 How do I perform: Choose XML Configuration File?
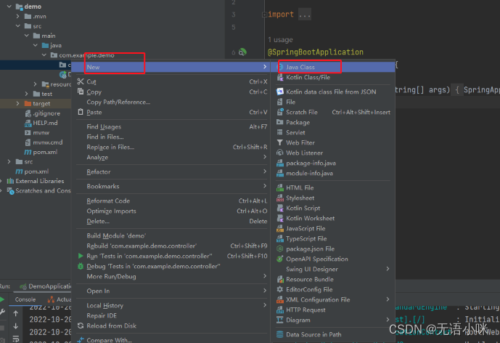(x=332, y=299)
